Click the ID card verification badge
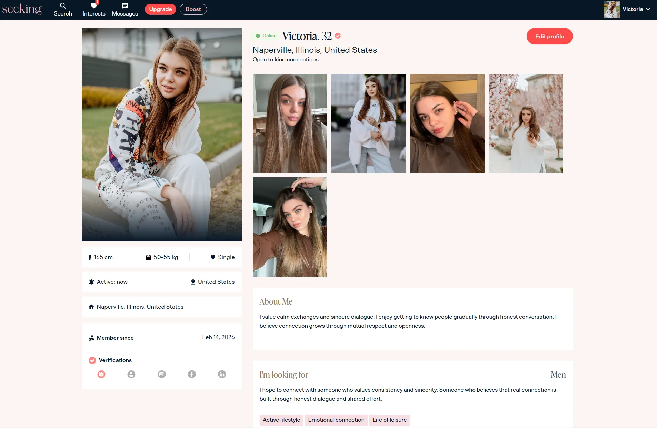Viewport: 657px width, 428px height. (x=162, y=374)
